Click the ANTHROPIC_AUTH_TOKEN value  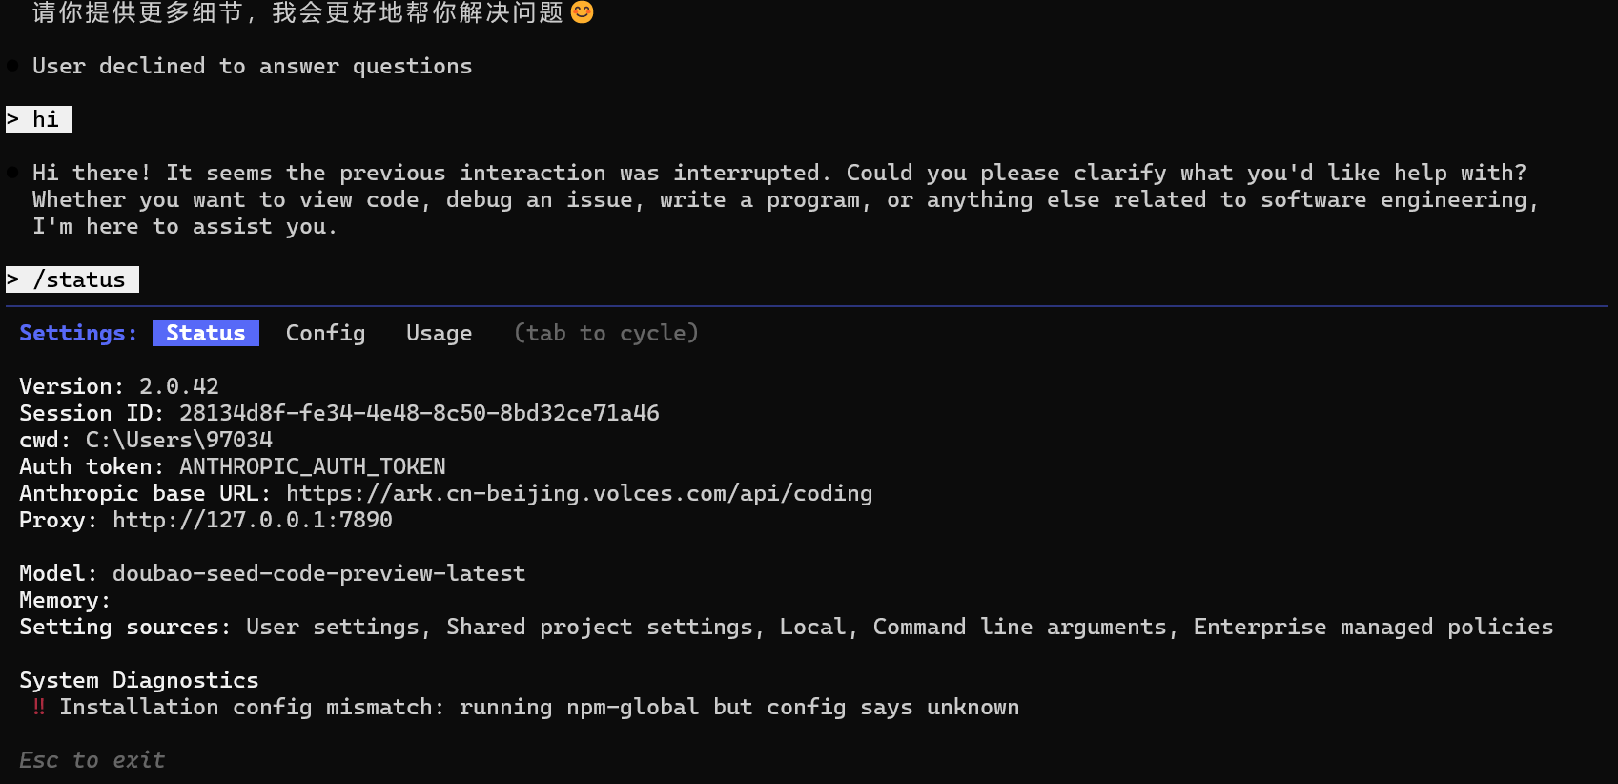tap(312, 466)
